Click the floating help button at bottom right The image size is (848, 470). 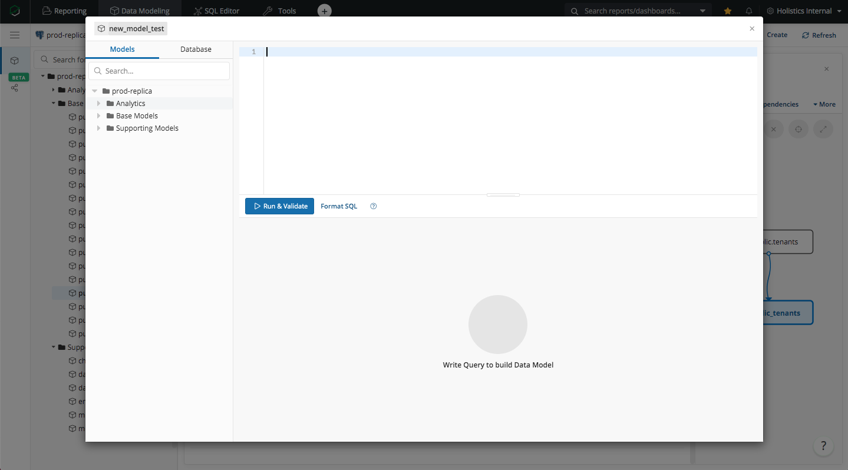[x=823, y=445]
